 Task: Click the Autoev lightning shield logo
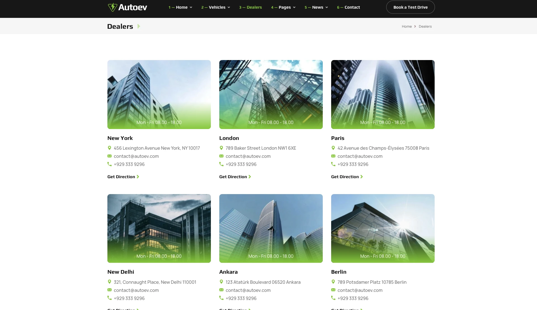pos(112,7)
